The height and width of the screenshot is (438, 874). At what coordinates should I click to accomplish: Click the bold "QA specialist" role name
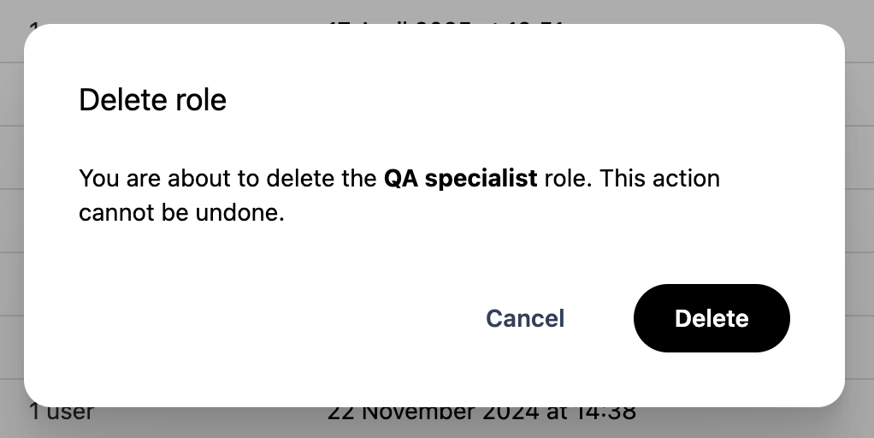tap(460, 179)
